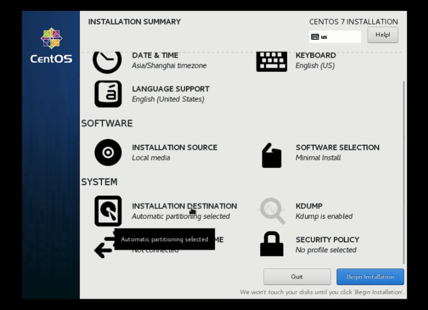Select the SOFTWARE SELECTION label
Screen dimensions: 428x310
pos(337,148)
